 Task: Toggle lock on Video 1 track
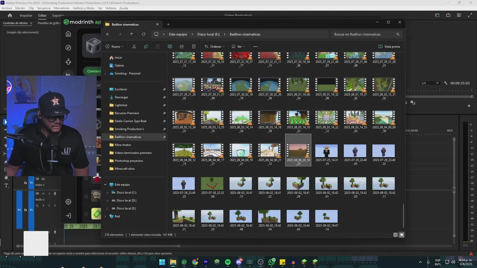(x=25, y=183)
